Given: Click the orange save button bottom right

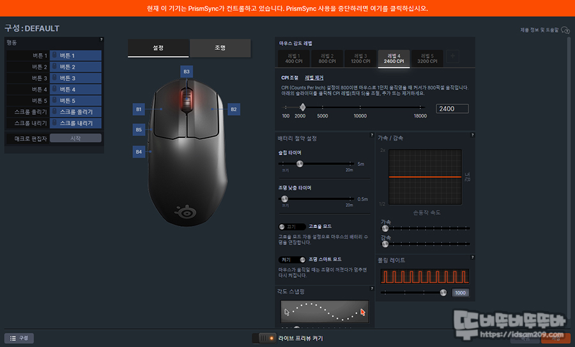Looking at the screenshot, I should point(556,338).
